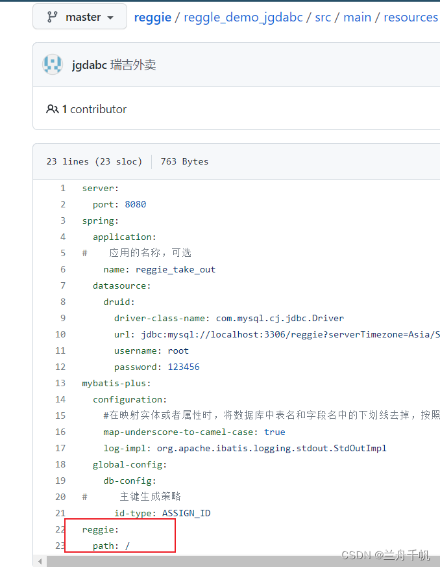Click 'configuration:' code line
The image size is (440, 567).
point(130,400)
